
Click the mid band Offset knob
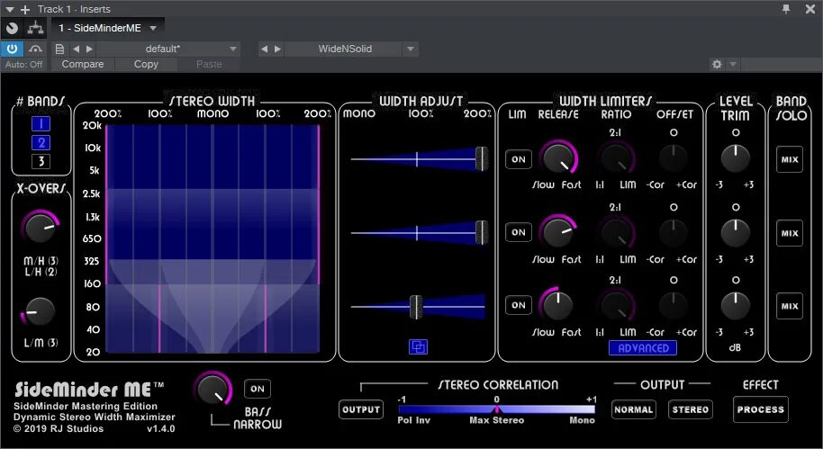tap(674, 231)
